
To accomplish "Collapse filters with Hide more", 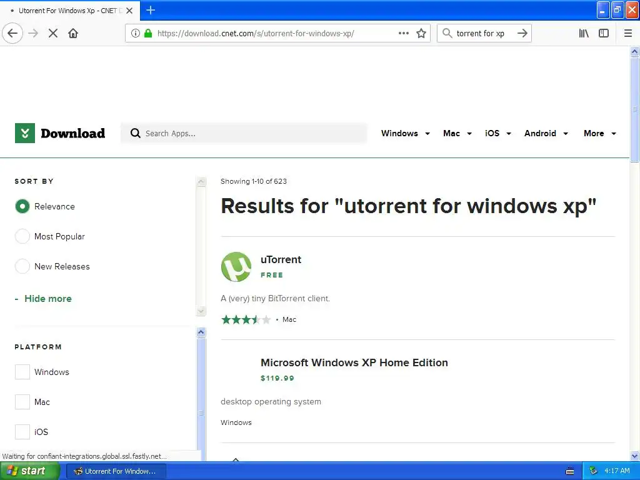I will pos(43,299).
